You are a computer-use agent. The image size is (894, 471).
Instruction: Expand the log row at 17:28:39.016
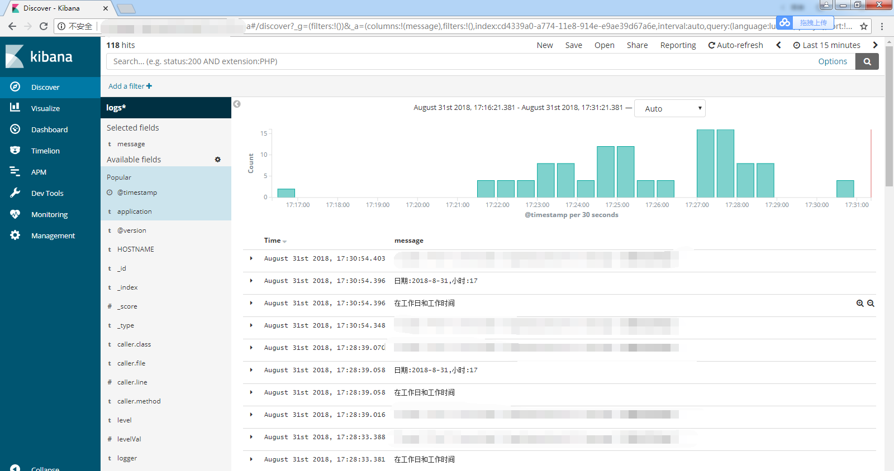(251, 415)
